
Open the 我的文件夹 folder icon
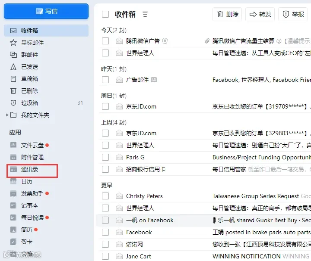tap(13, 115)
